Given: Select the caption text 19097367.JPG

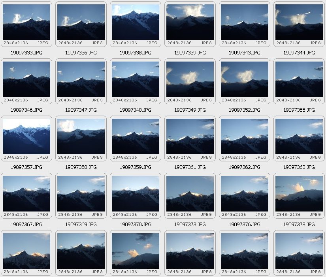Looking at the screenshot, I should pos(26,224).
